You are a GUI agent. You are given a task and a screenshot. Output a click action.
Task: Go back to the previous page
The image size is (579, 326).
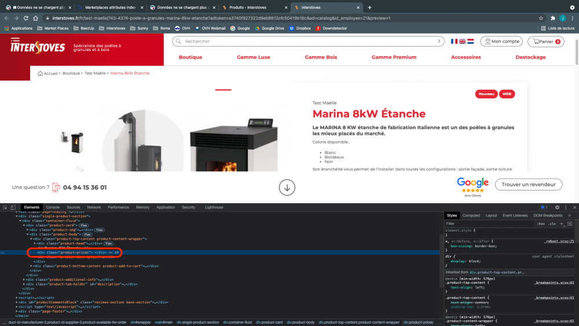coord(6,18)
